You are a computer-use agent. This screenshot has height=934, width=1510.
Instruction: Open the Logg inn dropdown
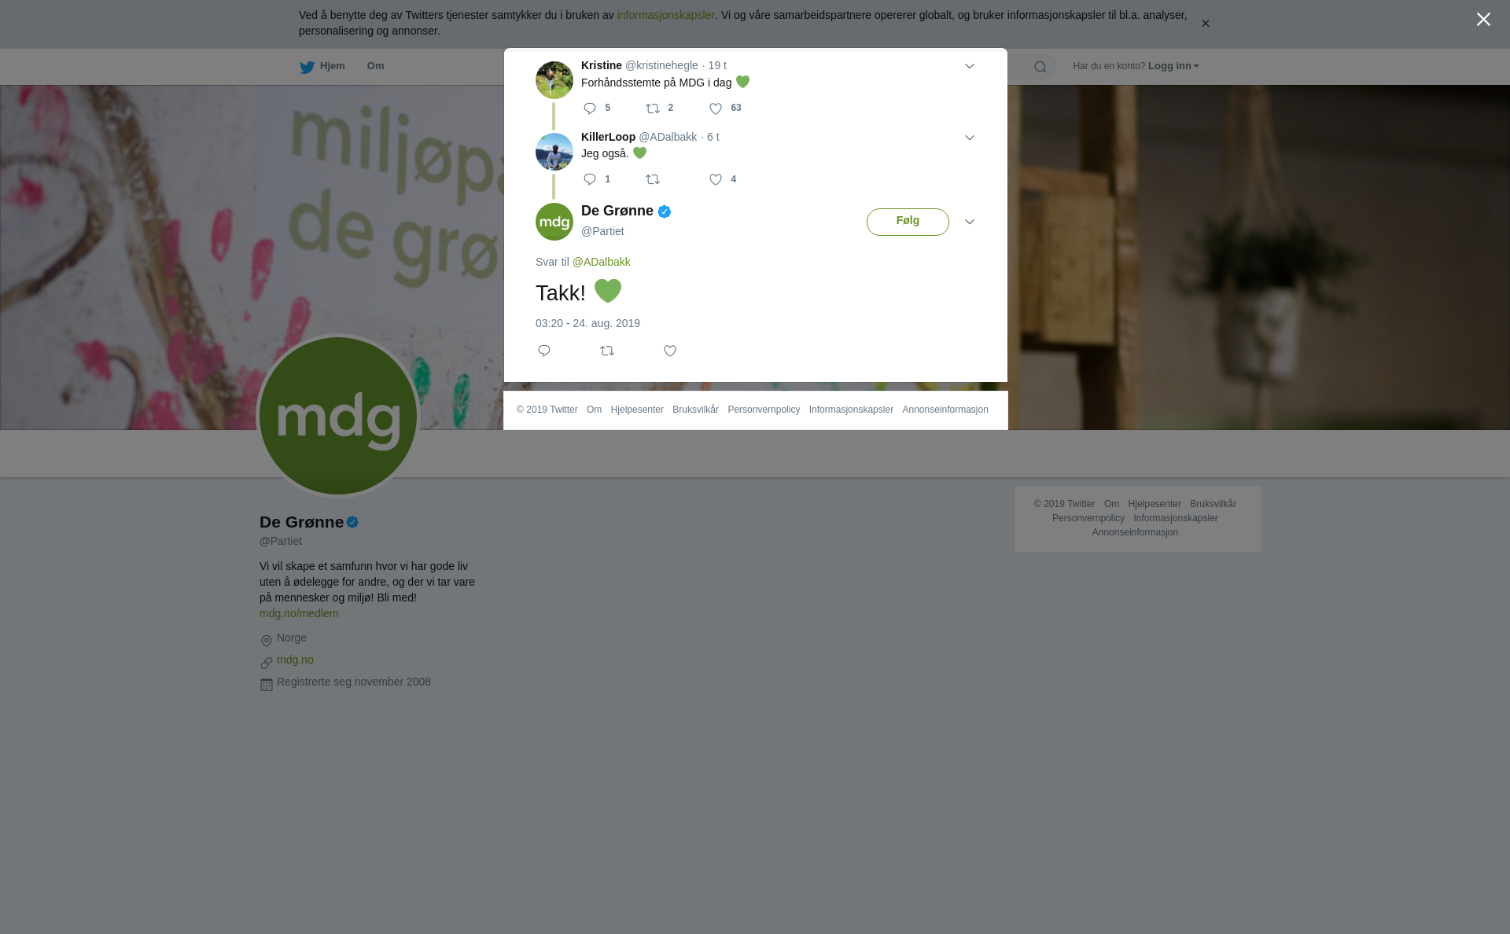point(1173,66)
